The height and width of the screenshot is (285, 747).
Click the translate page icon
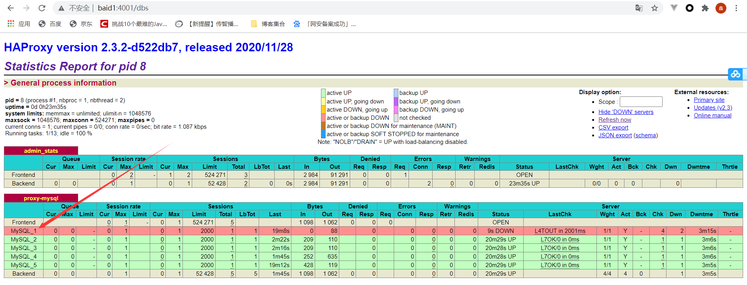(639, 8)
